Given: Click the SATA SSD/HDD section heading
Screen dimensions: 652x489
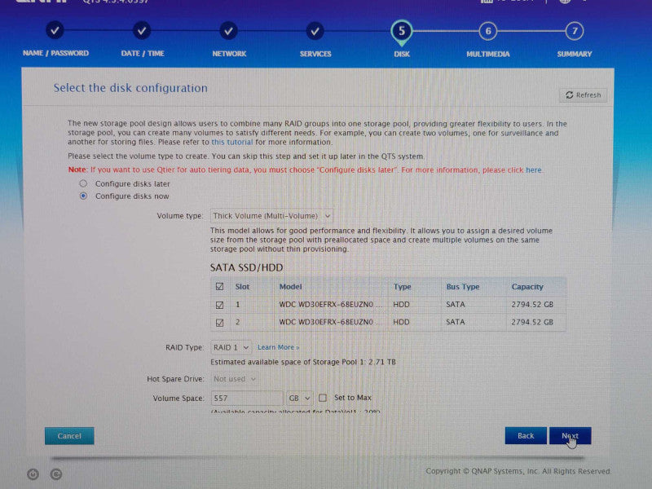Looking at the screenshot, I should pos(247,267).
